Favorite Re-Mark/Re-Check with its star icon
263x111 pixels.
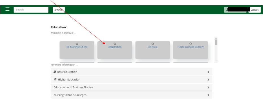pos(77,44)
